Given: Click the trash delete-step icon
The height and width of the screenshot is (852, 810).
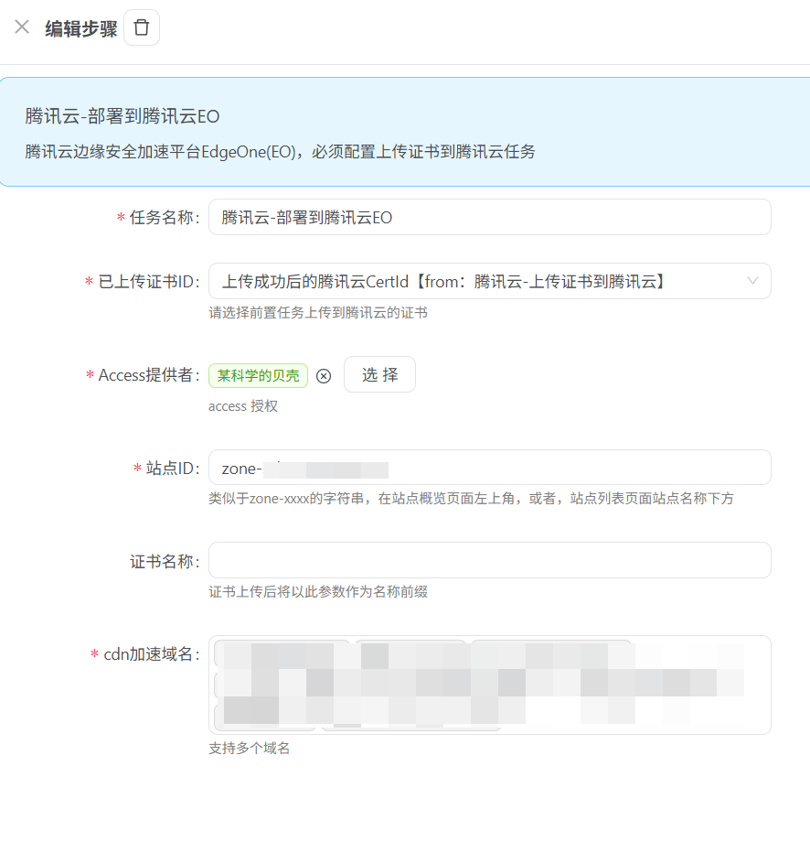Looking at the screenshot, I should [142, 27].
